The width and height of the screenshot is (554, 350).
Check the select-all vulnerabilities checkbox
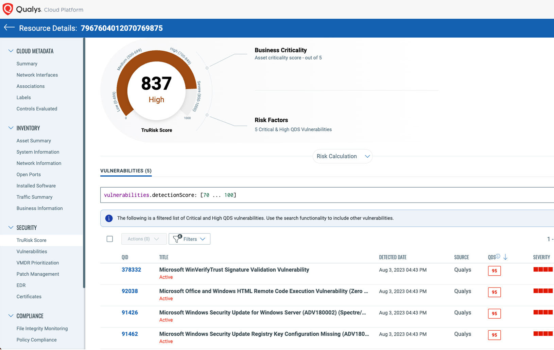click(x=109, y=239)
